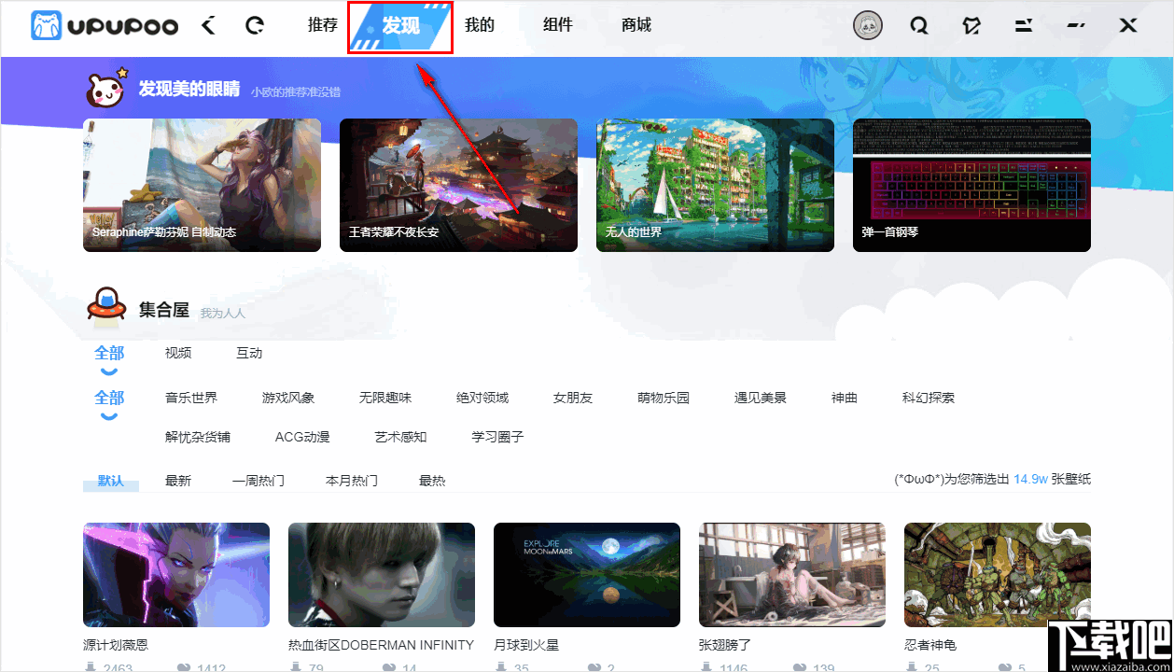Filter by 互动 type
The width and height of the screenshot is (1174, 672).
click(x=249, y=353)
